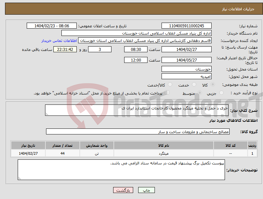Screen dimensions: 263x199
Task: Click the ردیف column header
Action: click(252, 145)
